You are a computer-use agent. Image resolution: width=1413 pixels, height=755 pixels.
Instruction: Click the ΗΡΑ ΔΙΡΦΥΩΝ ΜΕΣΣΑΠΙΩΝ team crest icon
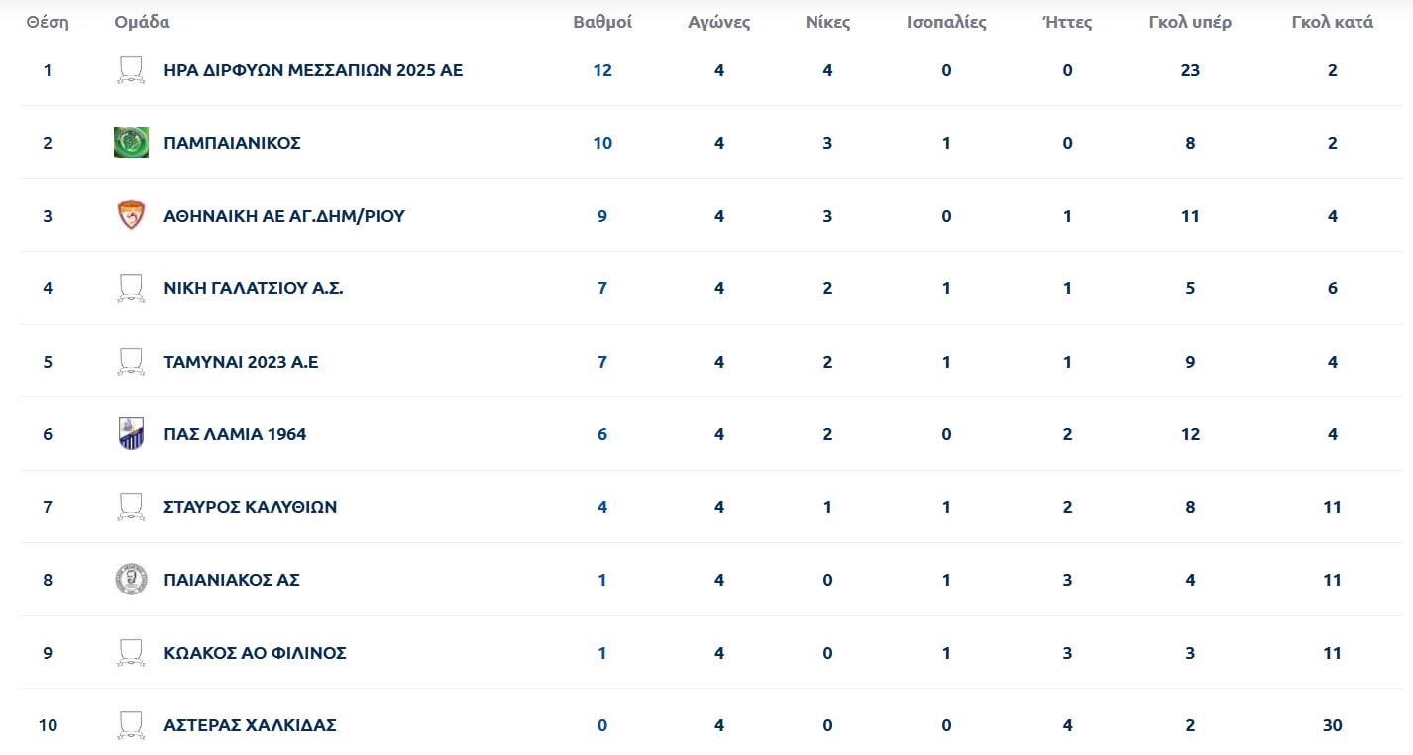coord(131,70)
